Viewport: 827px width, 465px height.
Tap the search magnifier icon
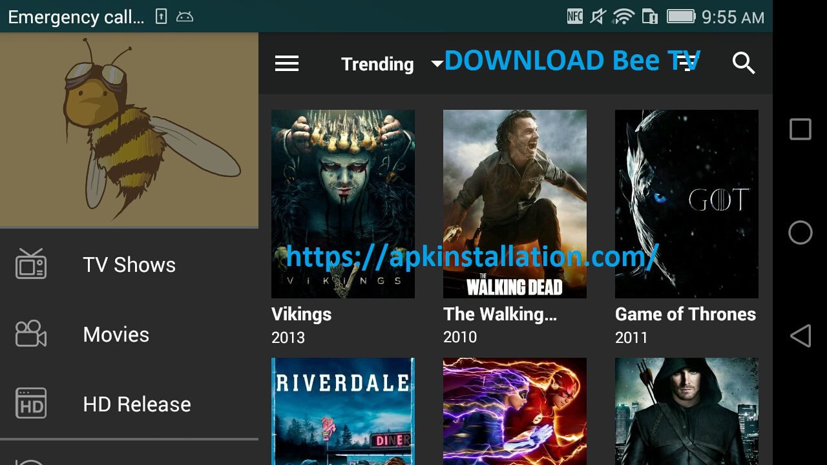tap(744, 63)
